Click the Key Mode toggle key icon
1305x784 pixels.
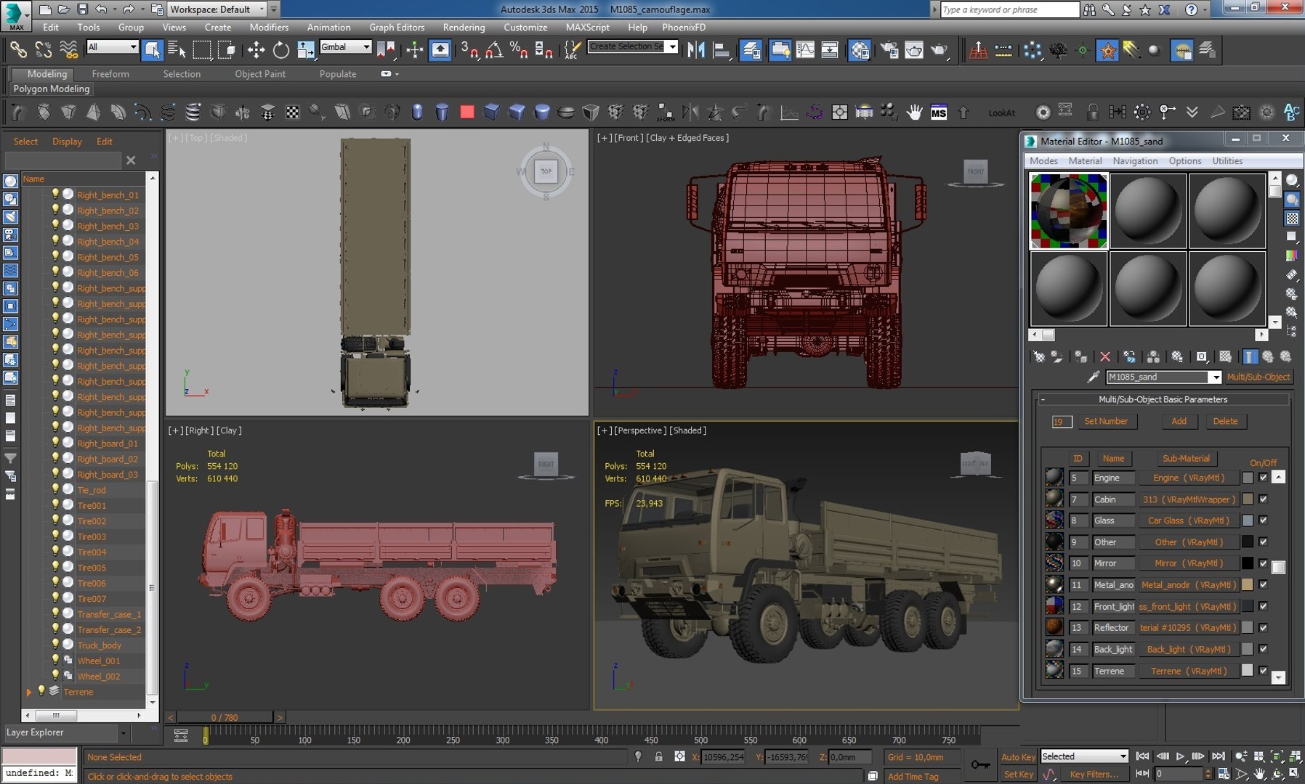(x=981, y=764)
